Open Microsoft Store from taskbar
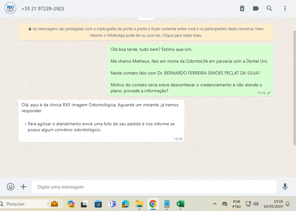The width and height of the screenshot is (296, 211). [x=98, y=204]
